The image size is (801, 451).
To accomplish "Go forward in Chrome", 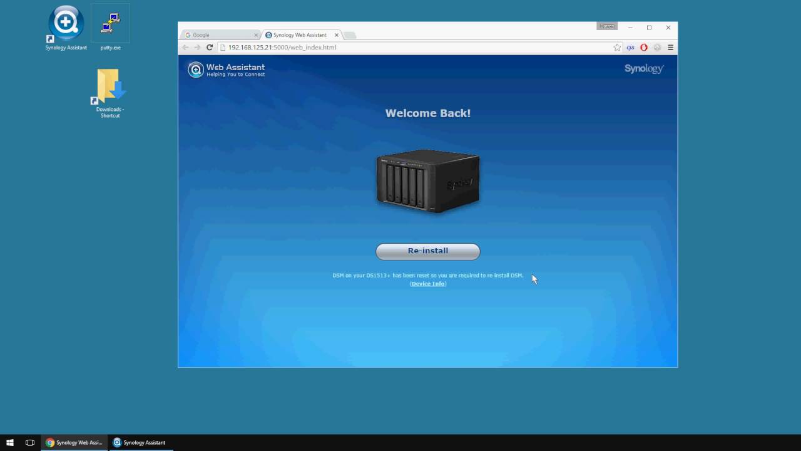I will 197,48.
